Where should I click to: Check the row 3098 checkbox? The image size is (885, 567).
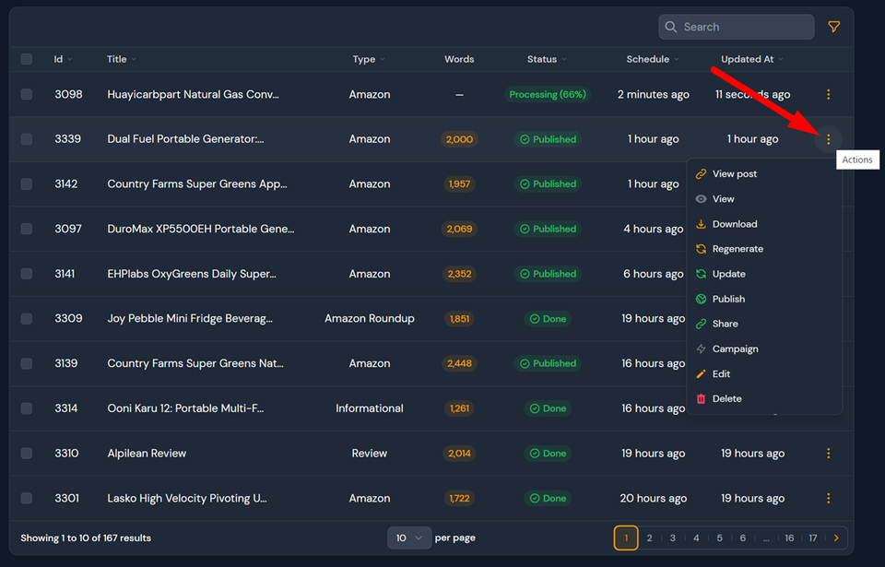click(x=27, y=94)
